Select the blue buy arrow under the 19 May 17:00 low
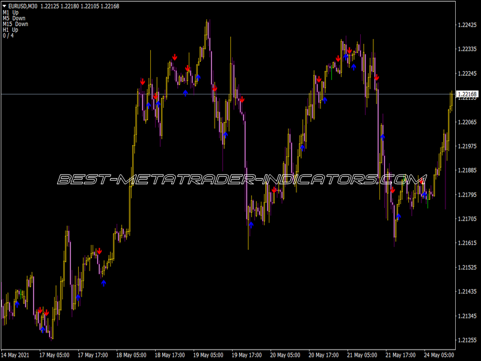The image size is (481, 361). pyautogui.click(x=251, y=224)
